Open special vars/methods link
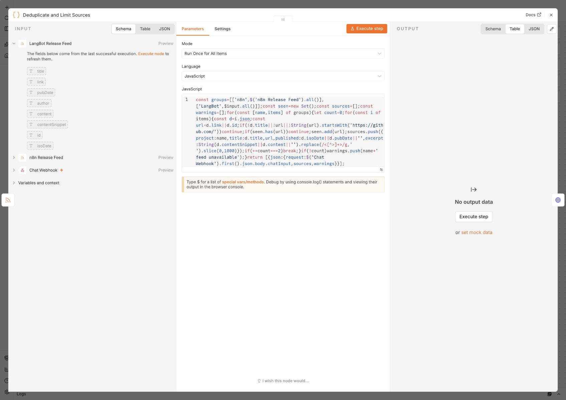This screenshot has height=400, width=566. tap(243, 182)
